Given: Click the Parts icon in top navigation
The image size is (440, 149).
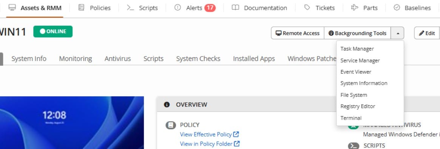Looking at the screenshot, I should coord(355,8).
